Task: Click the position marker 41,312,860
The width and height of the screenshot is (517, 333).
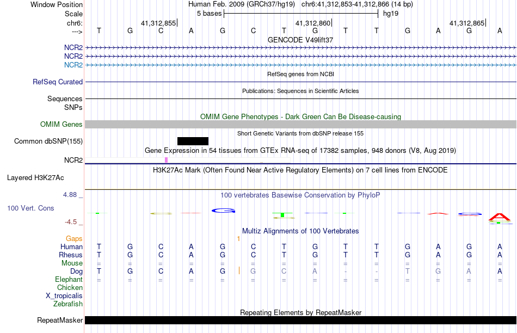Action: pos(312,23)
